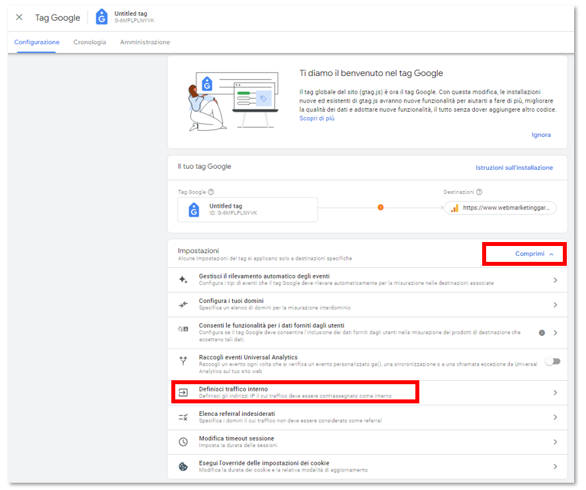Open Esegui l'override delle impostazioni dei cookie

(367, 467)
